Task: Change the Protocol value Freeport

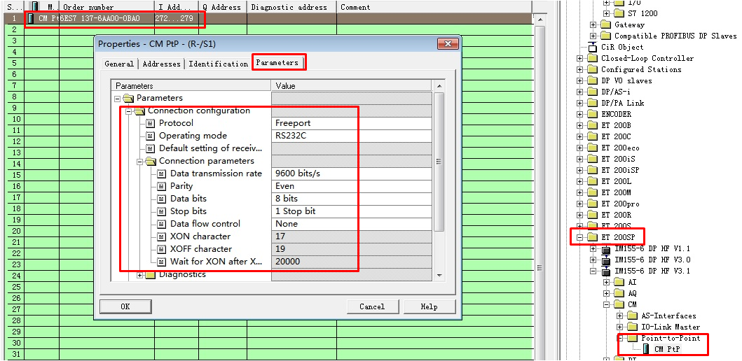Action: point(352,123)
